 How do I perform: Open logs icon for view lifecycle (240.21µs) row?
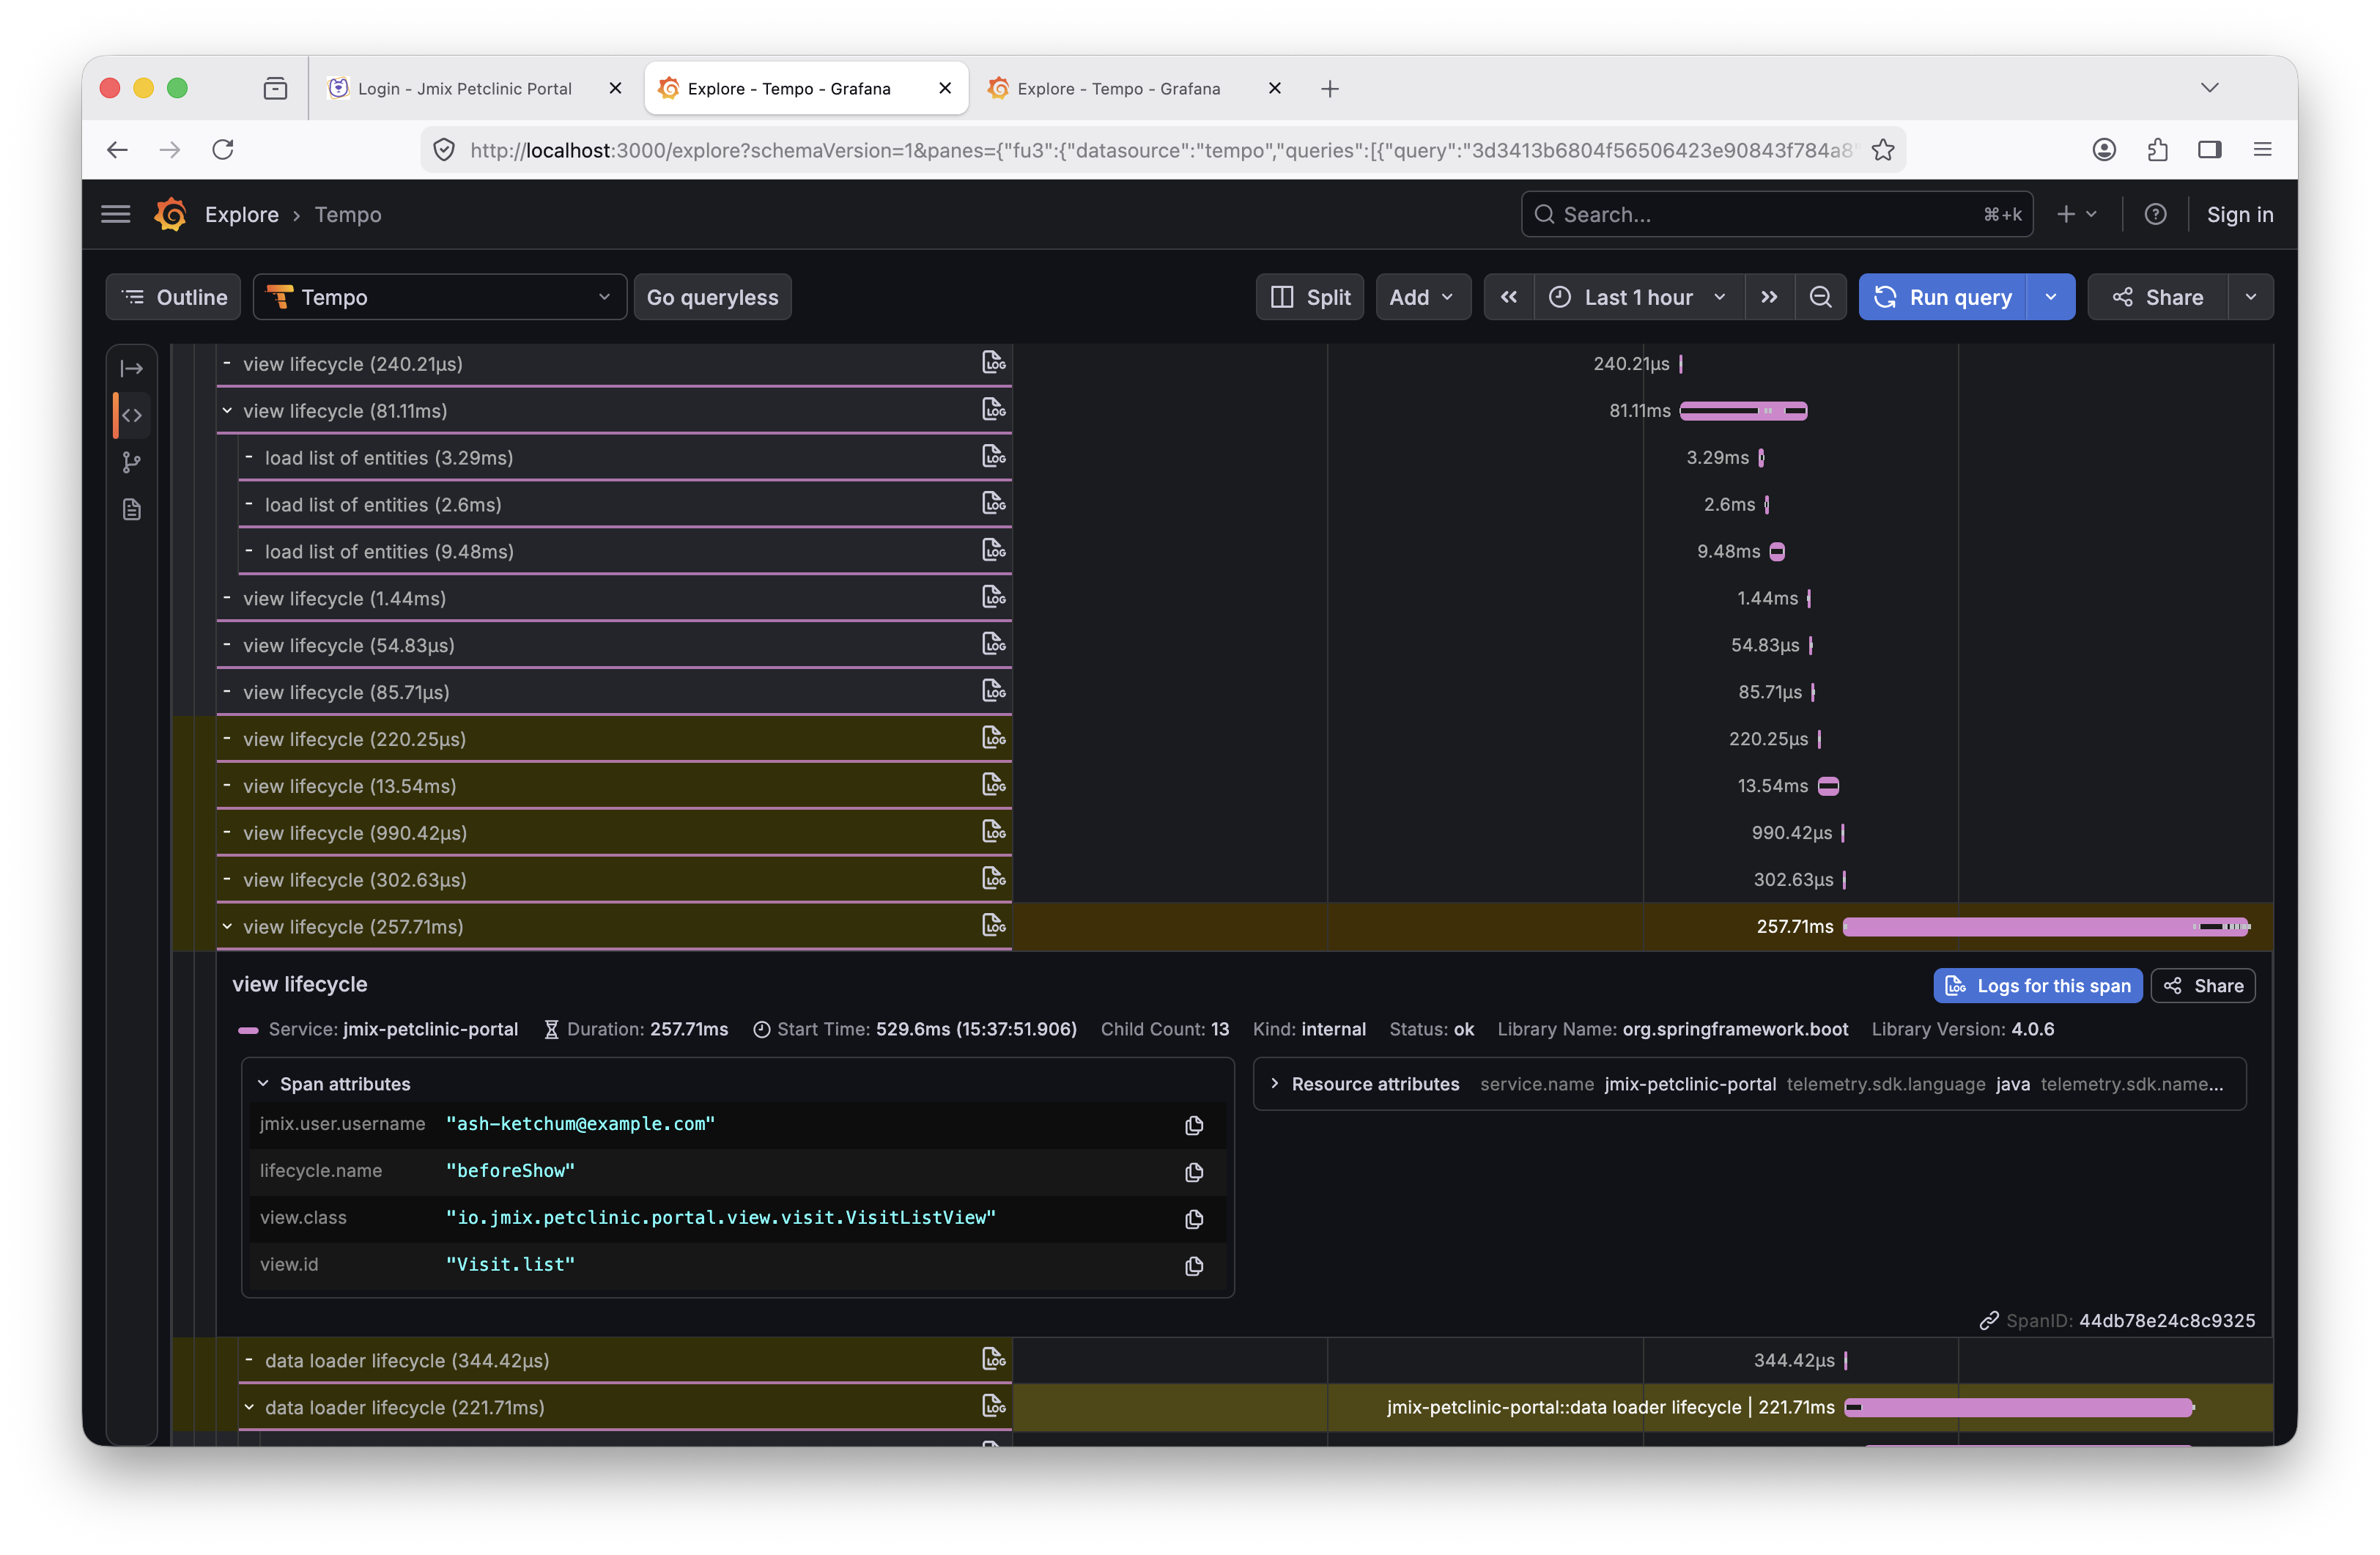993,362
